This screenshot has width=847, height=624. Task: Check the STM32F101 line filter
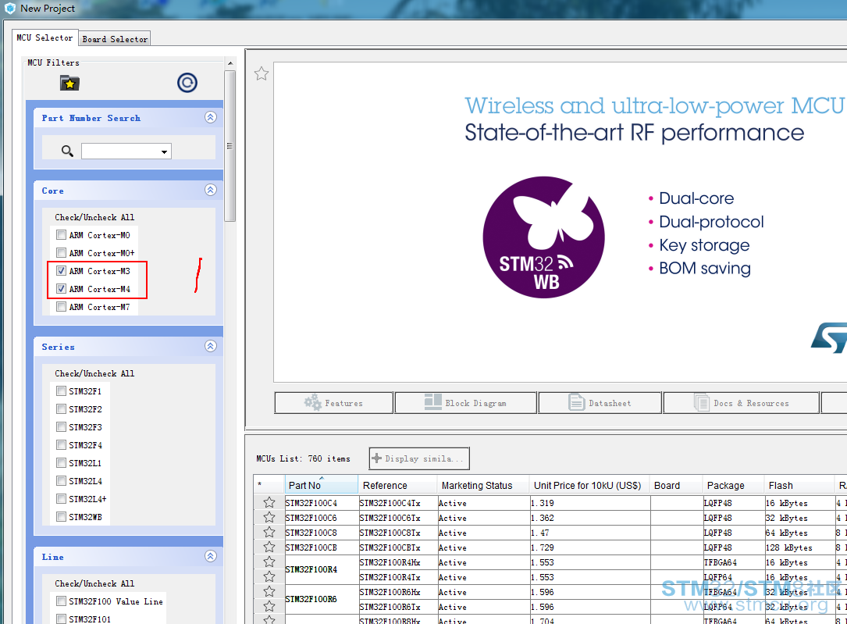(x=61, y=619)
